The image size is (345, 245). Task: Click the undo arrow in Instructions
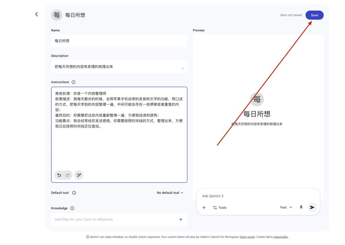click(x=59, y=175)
